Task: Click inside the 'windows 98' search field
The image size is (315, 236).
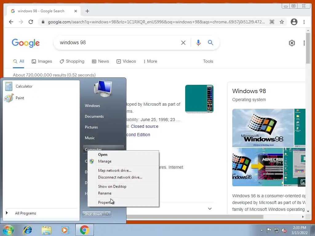Action: [118, 42]
